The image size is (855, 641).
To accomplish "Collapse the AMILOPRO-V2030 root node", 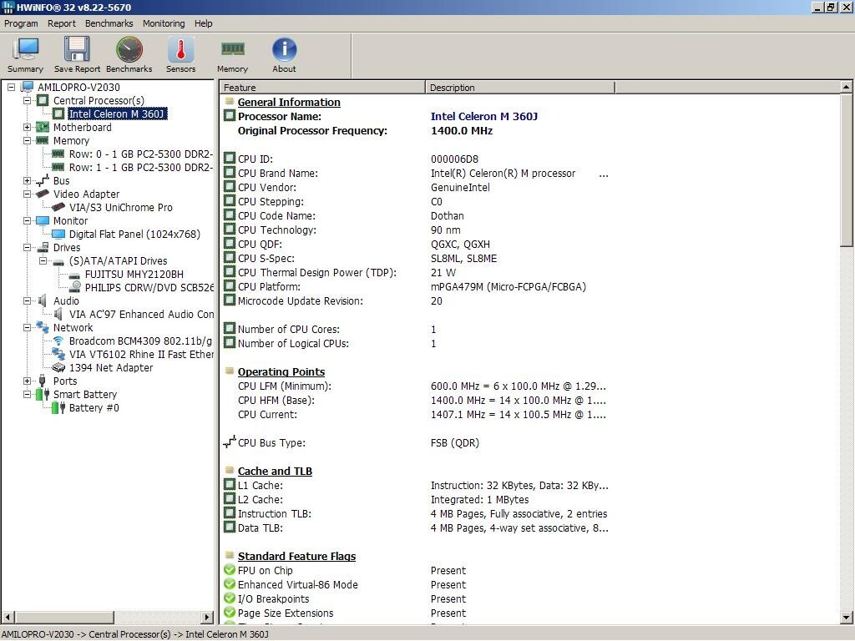I will point(11,87).
